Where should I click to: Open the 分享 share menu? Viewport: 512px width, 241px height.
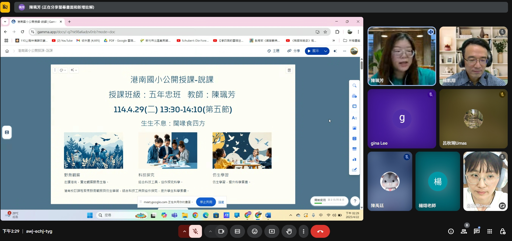click(294, 51)
